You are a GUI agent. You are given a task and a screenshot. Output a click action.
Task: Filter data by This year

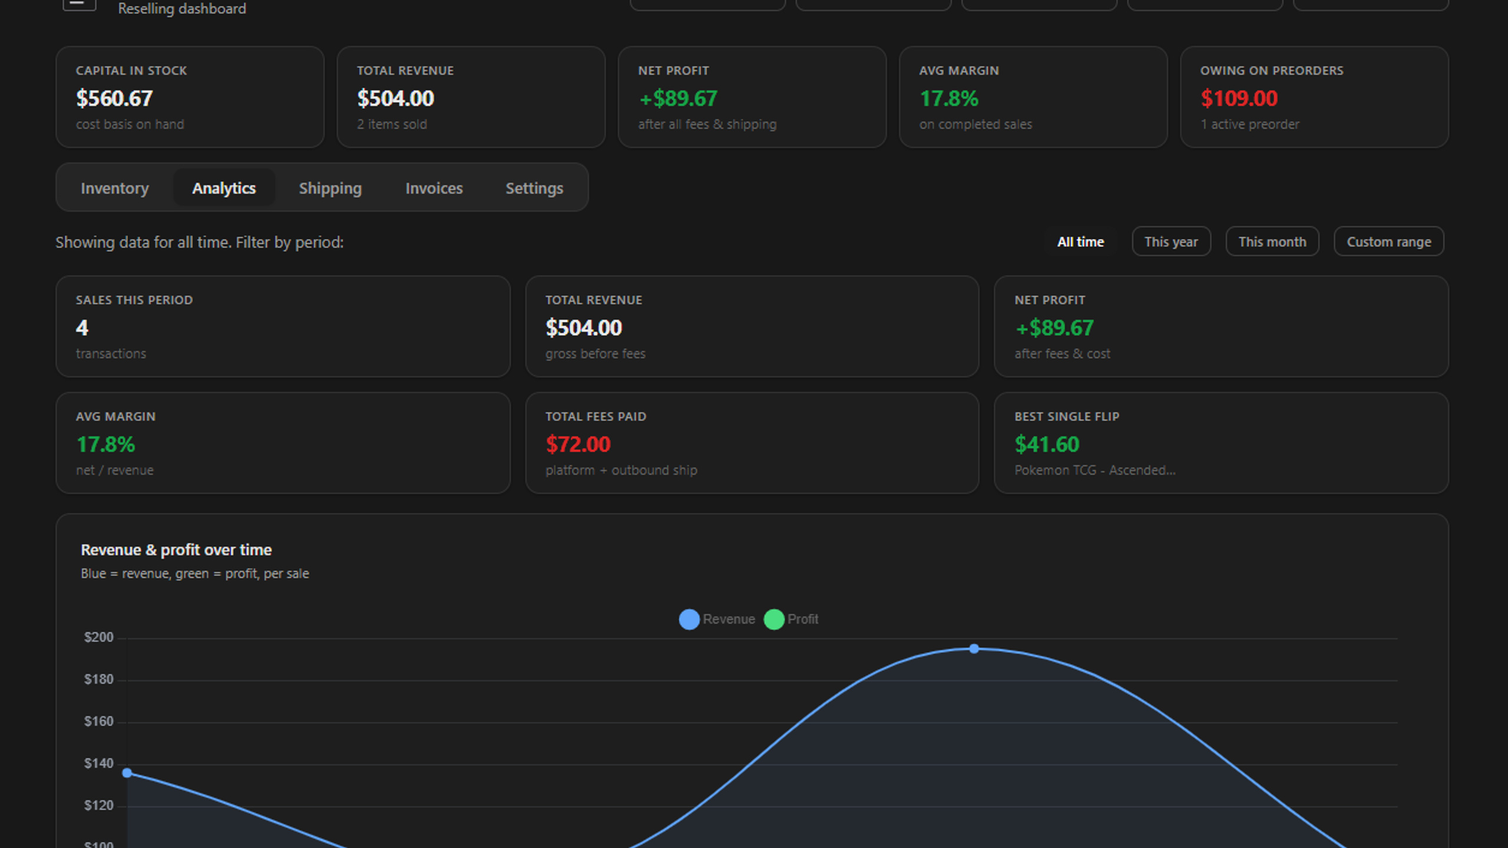(x=1171, y=241)
